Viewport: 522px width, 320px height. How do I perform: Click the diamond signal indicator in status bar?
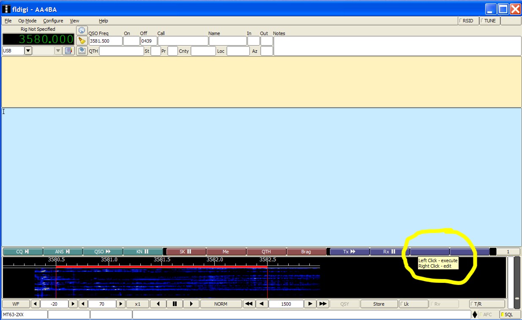475,315
